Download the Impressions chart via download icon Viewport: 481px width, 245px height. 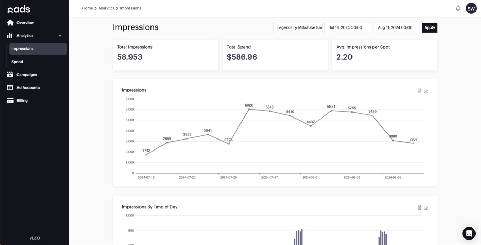[x=426, y=90]
